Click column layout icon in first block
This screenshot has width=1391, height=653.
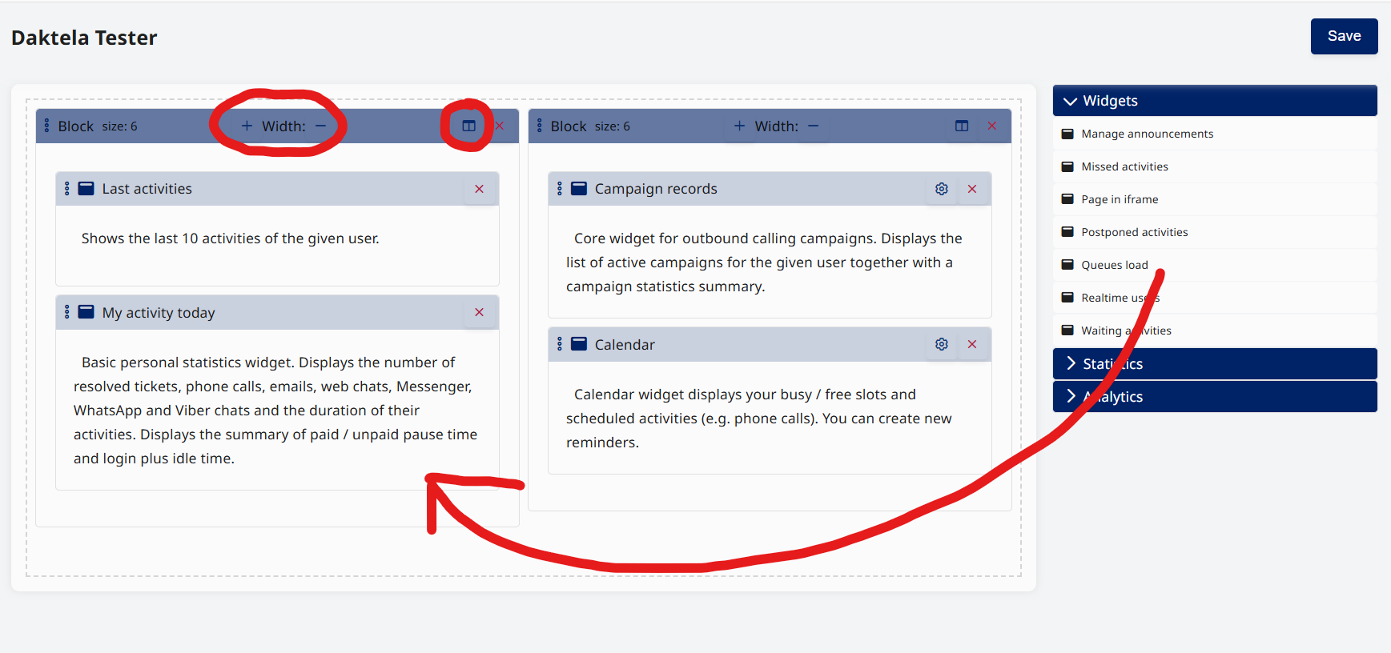(x=468, y=126)
